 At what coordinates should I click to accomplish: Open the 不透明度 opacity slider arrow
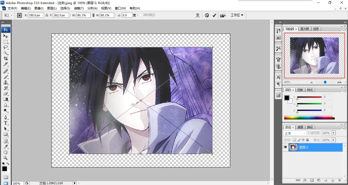click(333, 133)
